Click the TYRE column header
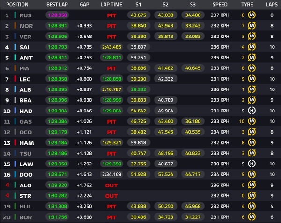Screen dimensions: 281x223 247,5
